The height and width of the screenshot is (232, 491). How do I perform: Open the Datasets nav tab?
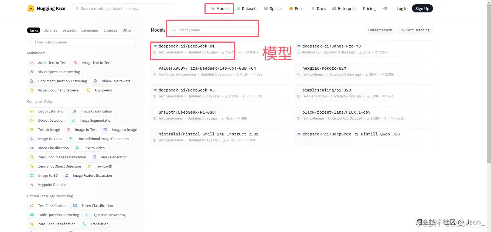tap(247, 9)
